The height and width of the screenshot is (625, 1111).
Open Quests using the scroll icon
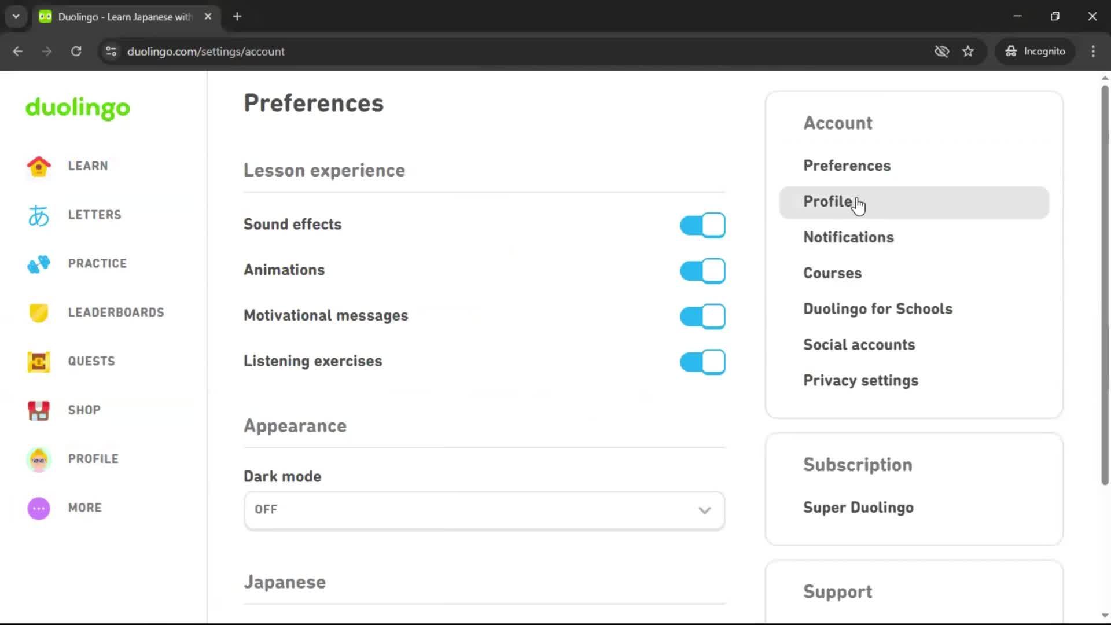38,361
